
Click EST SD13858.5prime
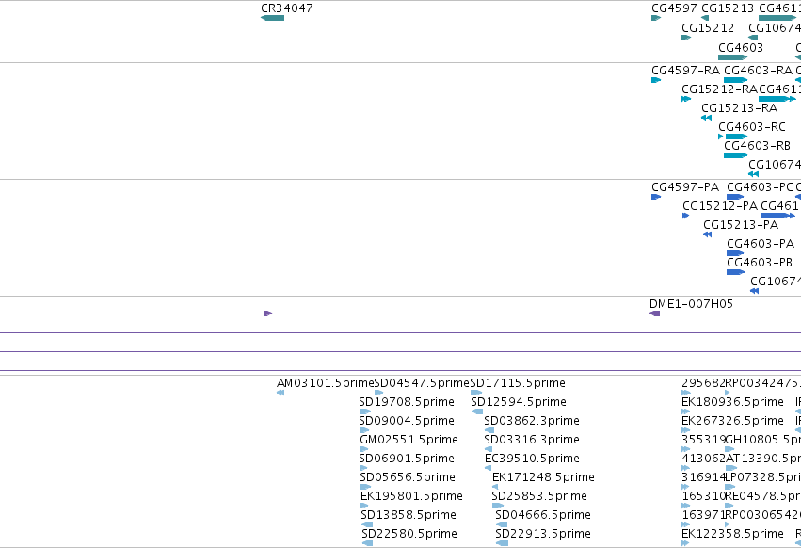pyautogui.click(x=367, y=524)
